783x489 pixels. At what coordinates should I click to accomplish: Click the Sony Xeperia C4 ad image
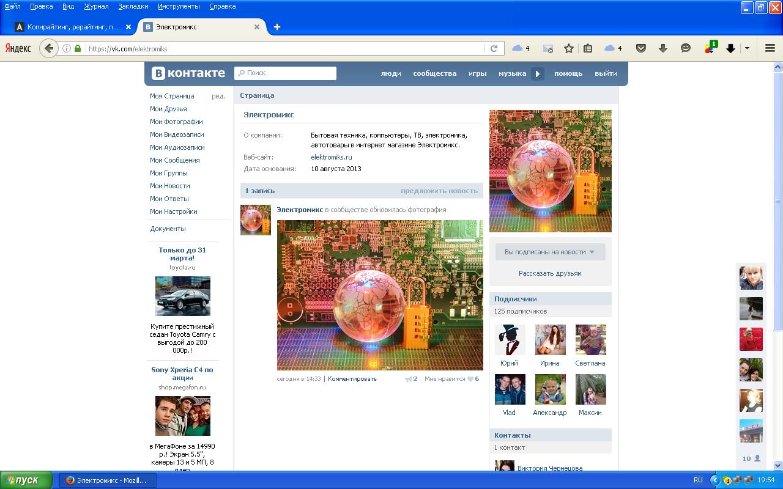(x=183, y=416)
